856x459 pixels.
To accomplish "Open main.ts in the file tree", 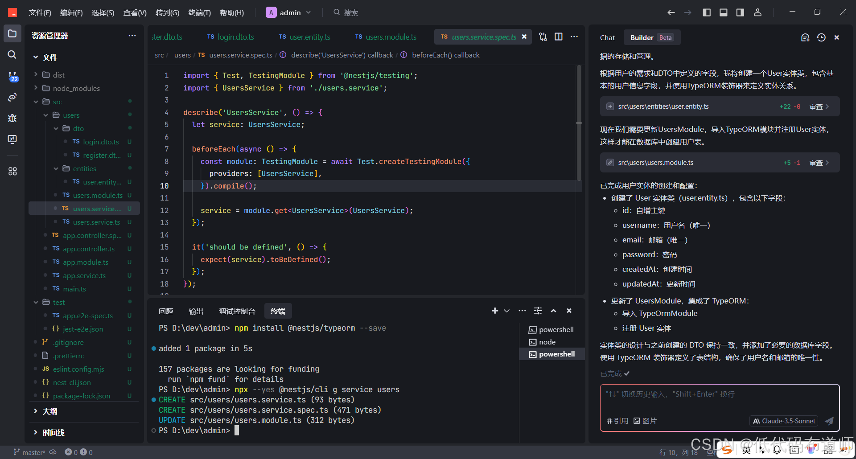I will pyautogui.click(x=74, y=289).
